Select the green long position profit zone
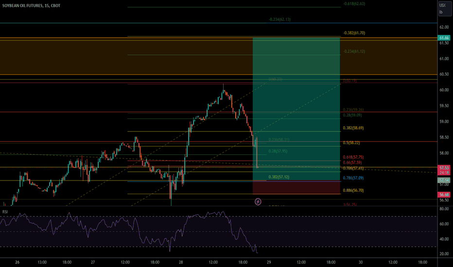This screenshot has height=267, width=453. pos(296,109)
